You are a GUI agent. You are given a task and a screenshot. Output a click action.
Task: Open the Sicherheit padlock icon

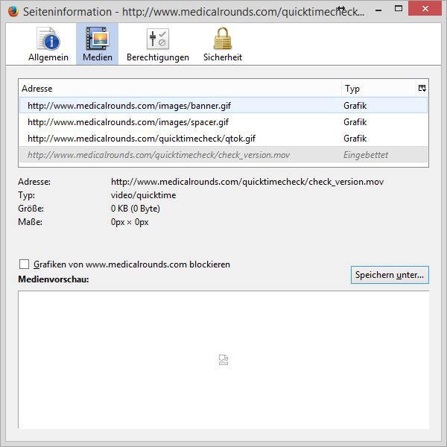point(222,39)
